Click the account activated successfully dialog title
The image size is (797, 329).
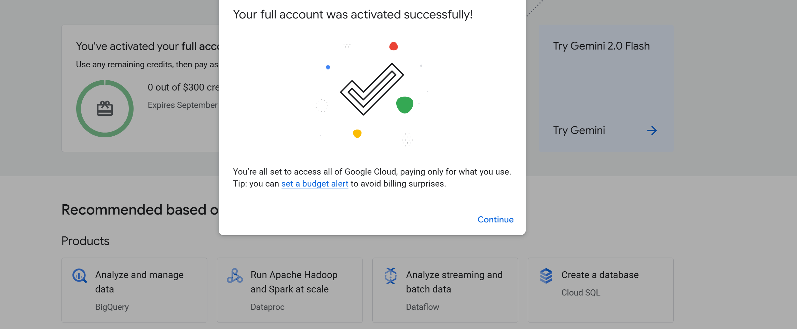[x=353, y=15]
